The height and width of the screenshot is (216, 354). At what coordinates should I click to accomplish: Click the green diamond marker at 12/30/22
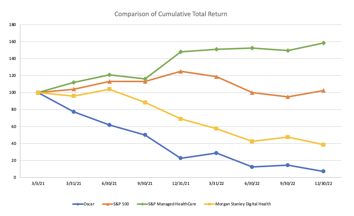(323, 43)
